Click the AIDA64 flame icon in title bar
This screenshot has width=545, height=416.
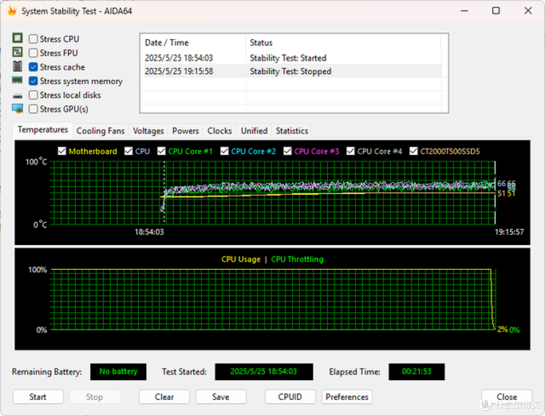pos(12,11)
